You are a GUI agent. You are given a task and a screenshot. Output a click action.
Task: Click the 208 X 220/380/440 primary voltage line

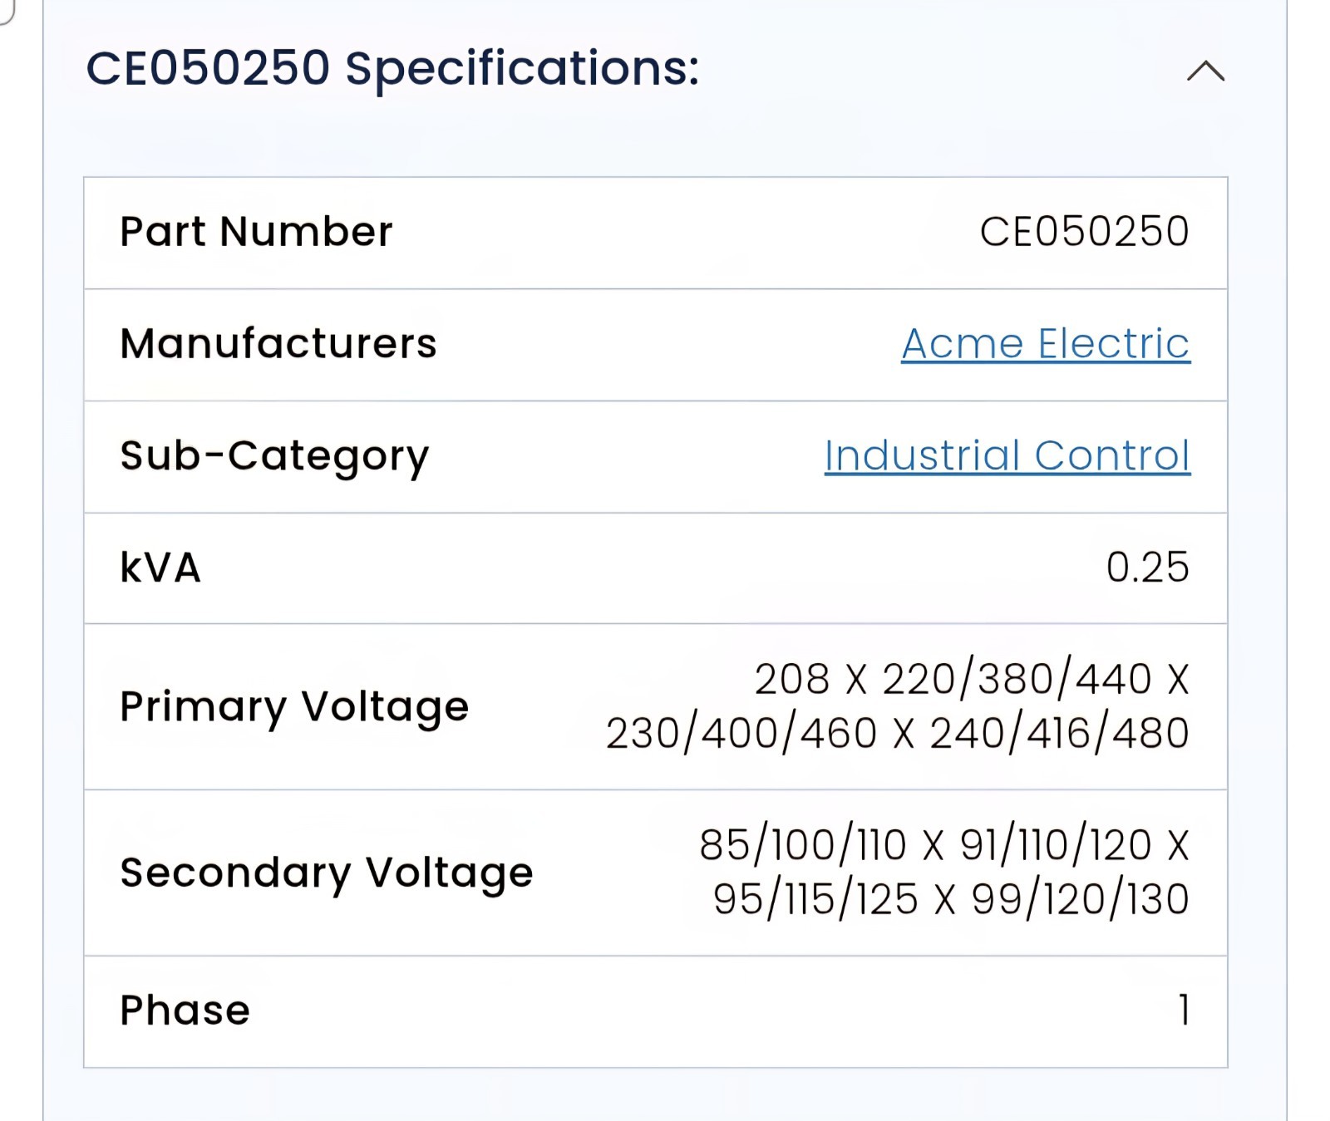(x=972, y=679)
